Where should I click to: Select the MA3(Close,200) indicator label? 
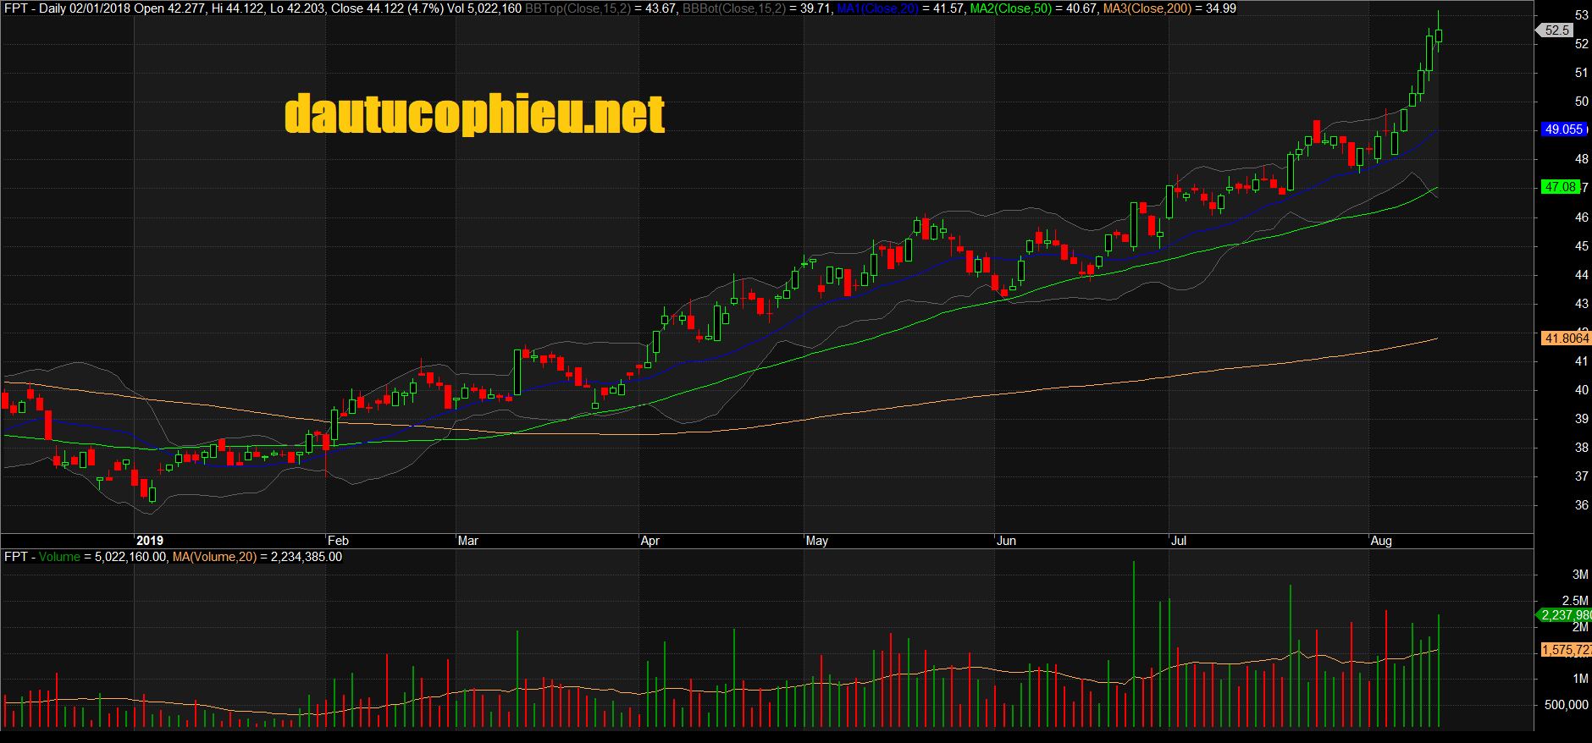[1147, 8]
